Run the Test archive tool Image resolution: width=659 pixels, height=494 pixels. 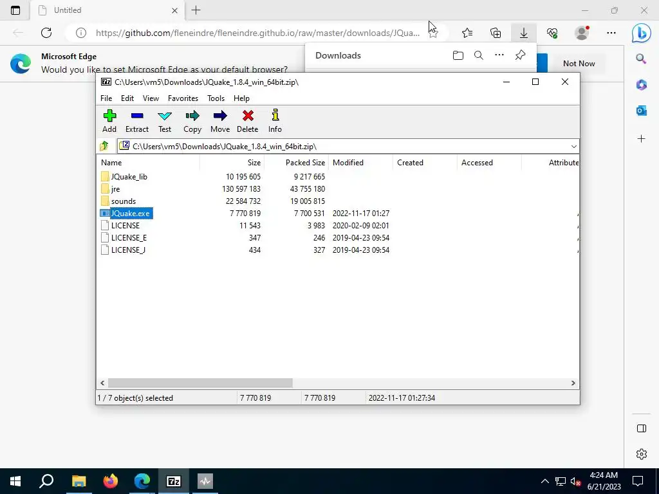[x=165, y=121]
